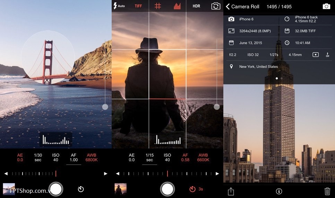Select AE 0.0 in bridge screen
Viewport: 335px width, 198px height.
click(x=20, y=157)
